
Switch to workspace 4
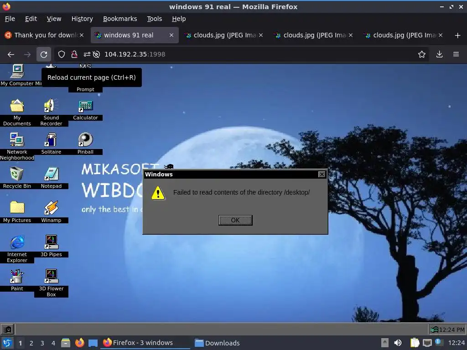53,343
